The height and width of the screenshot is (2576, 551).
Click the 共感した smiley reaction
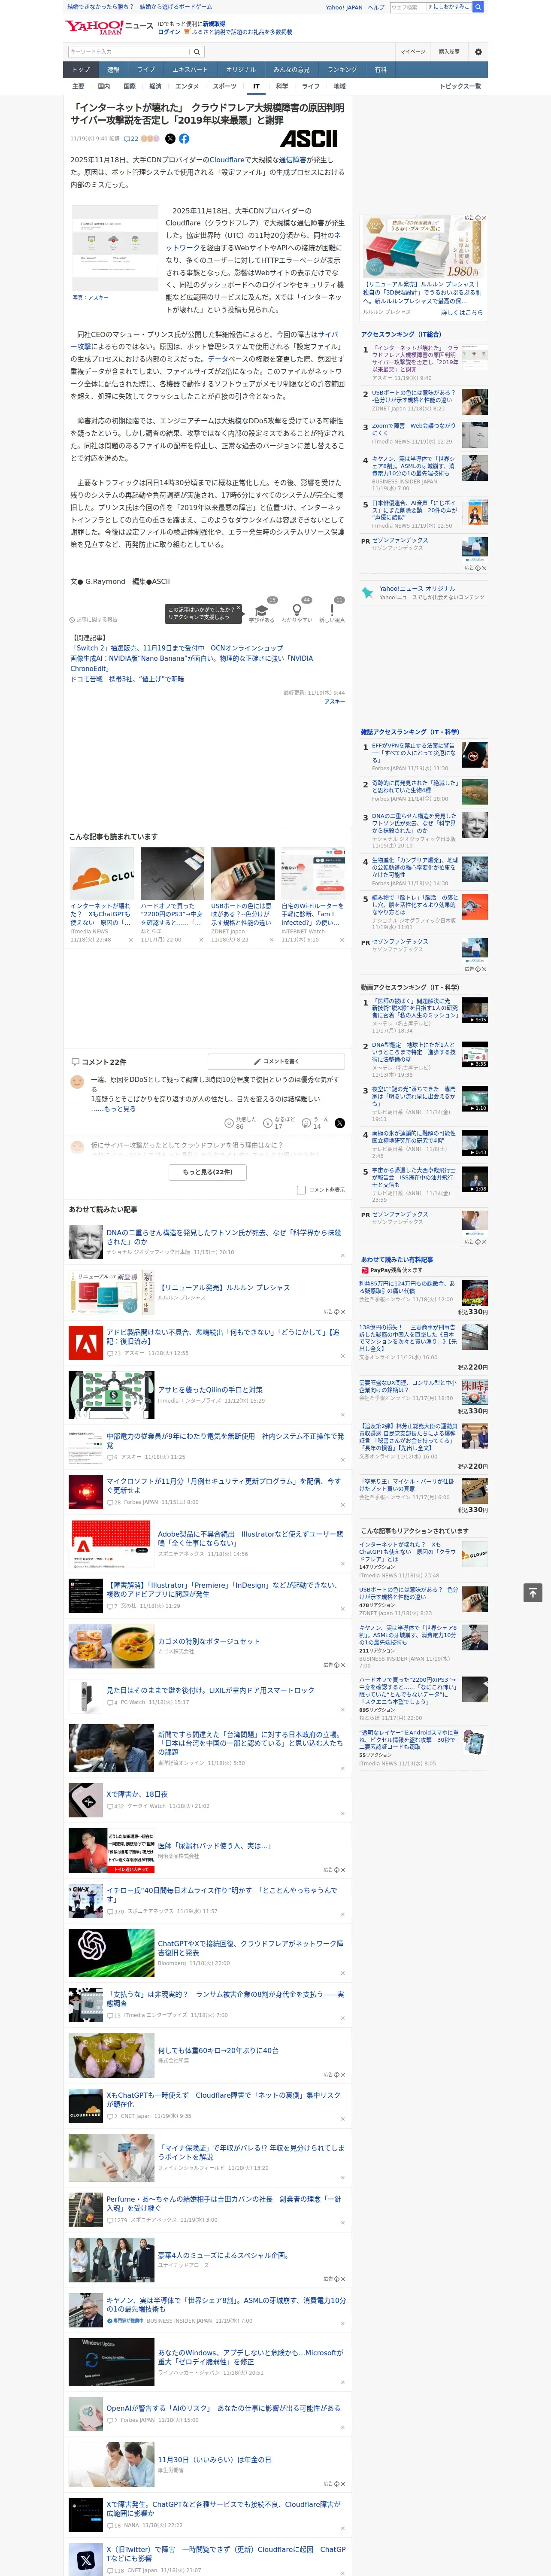[x=239, y=1123]
